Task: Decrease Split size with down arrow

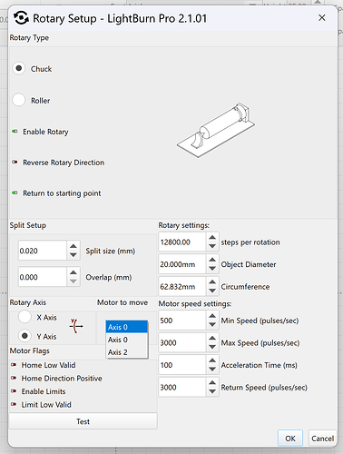Action: (x=73, y=255)
